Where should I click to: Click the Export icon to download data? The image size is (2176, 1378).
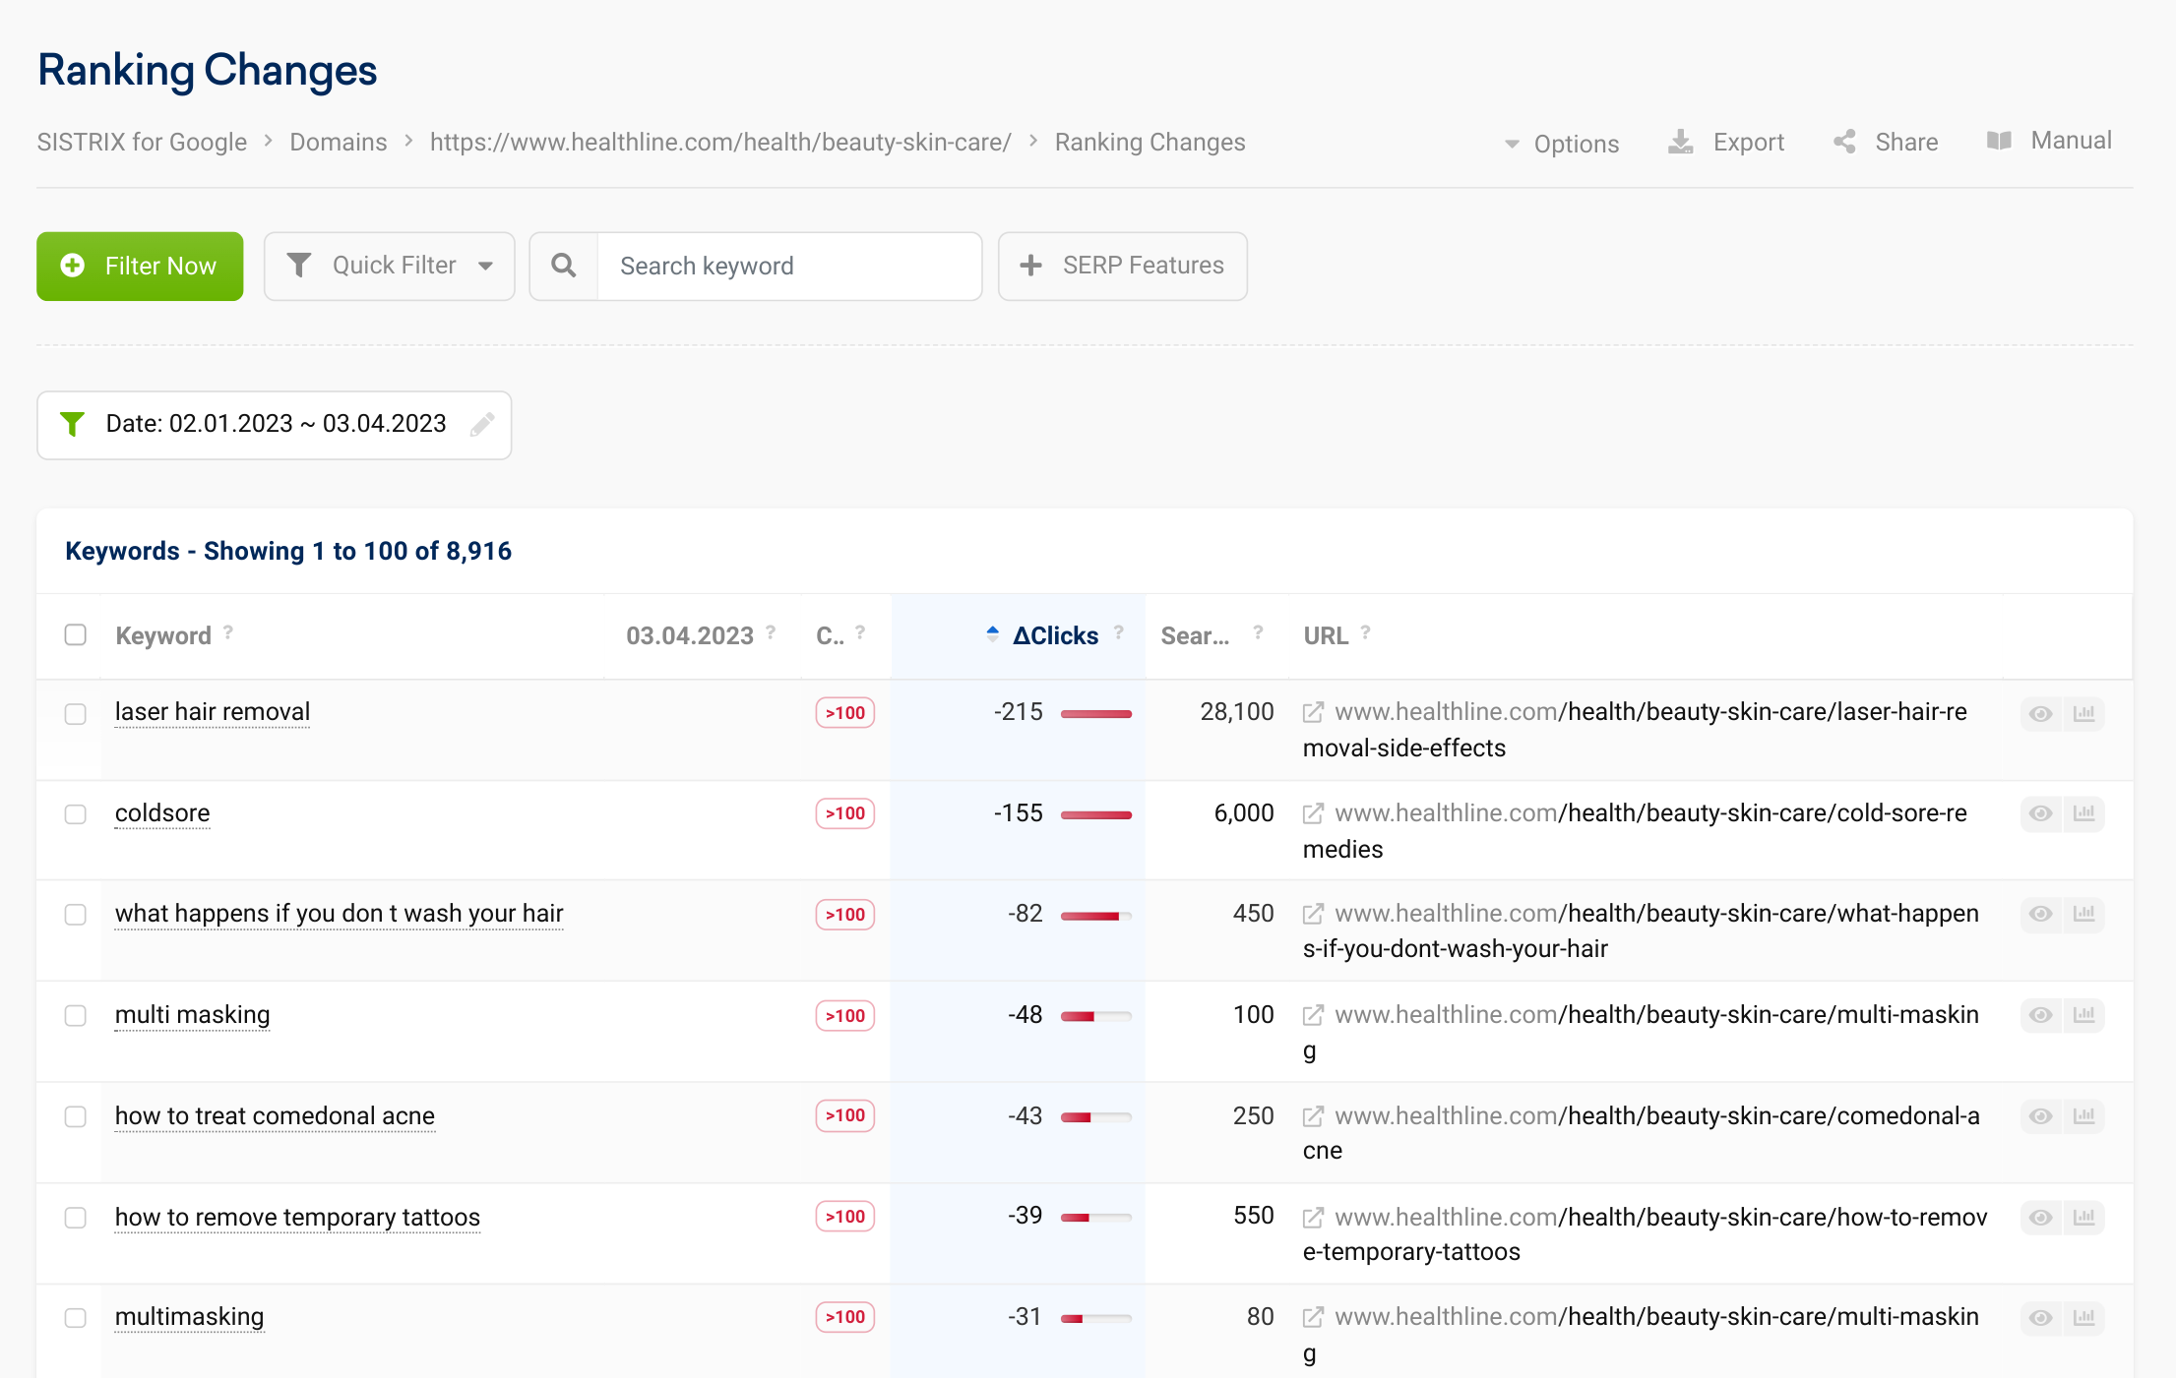click(1684, 141)
